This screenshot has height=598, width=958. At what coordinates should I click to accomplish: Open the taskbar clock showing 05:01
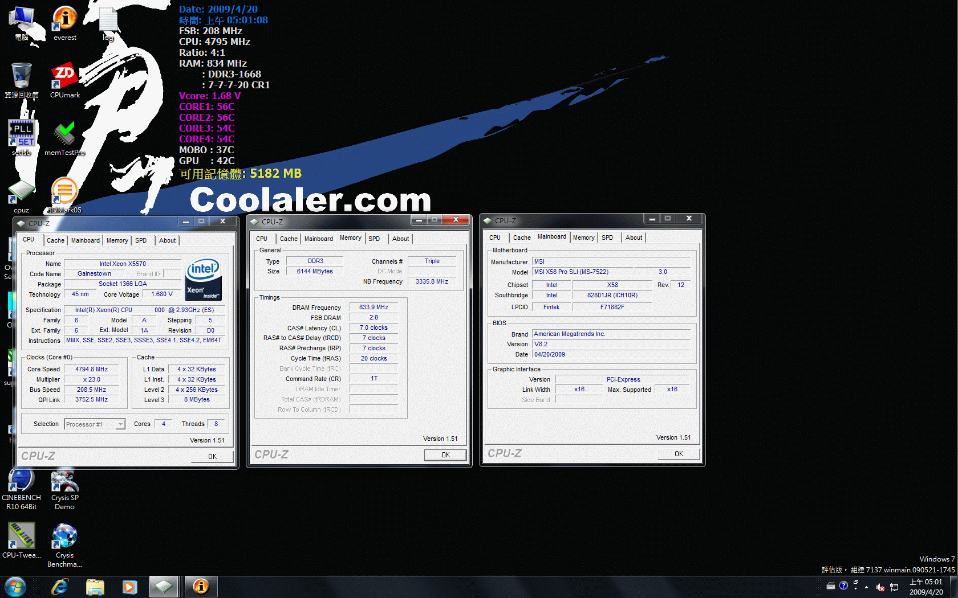coord(926,587)
